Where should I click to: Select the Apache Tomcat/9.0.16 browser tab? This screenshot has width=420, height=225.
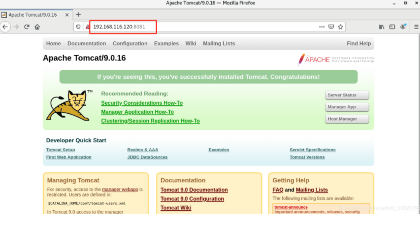36,15
